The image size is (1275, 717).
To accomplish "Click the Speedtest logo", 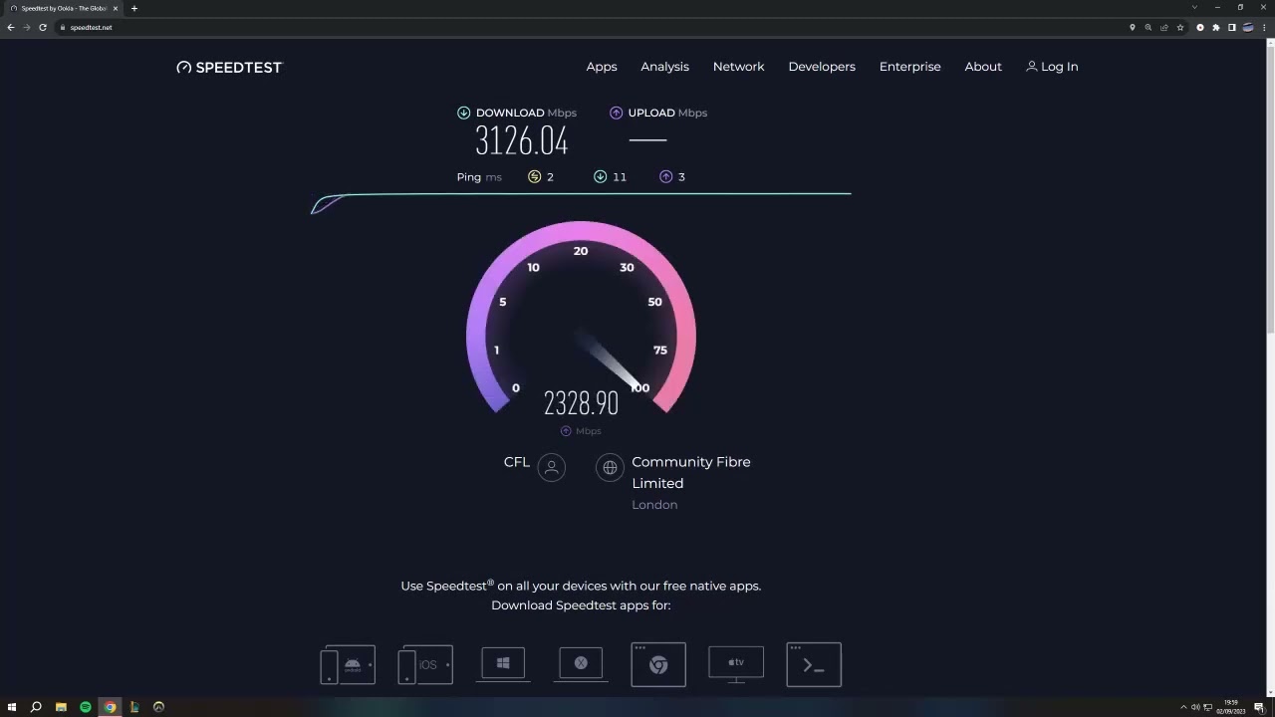I will (229, 67).
